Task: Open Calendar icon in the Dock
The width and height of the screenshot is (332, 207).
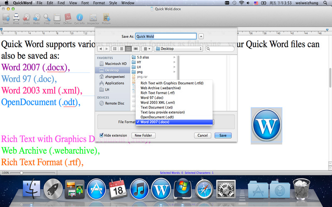Action: (118, 189)
